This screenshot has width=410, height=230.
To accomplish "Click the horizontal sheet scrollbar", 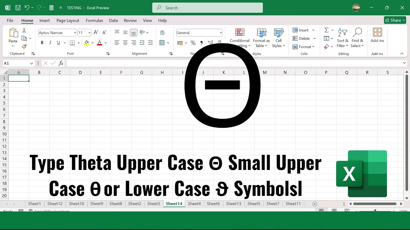I will click(375, 204).
